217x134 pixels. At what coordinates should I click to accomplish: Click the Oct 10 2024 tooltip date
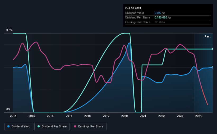click(133, 8)
